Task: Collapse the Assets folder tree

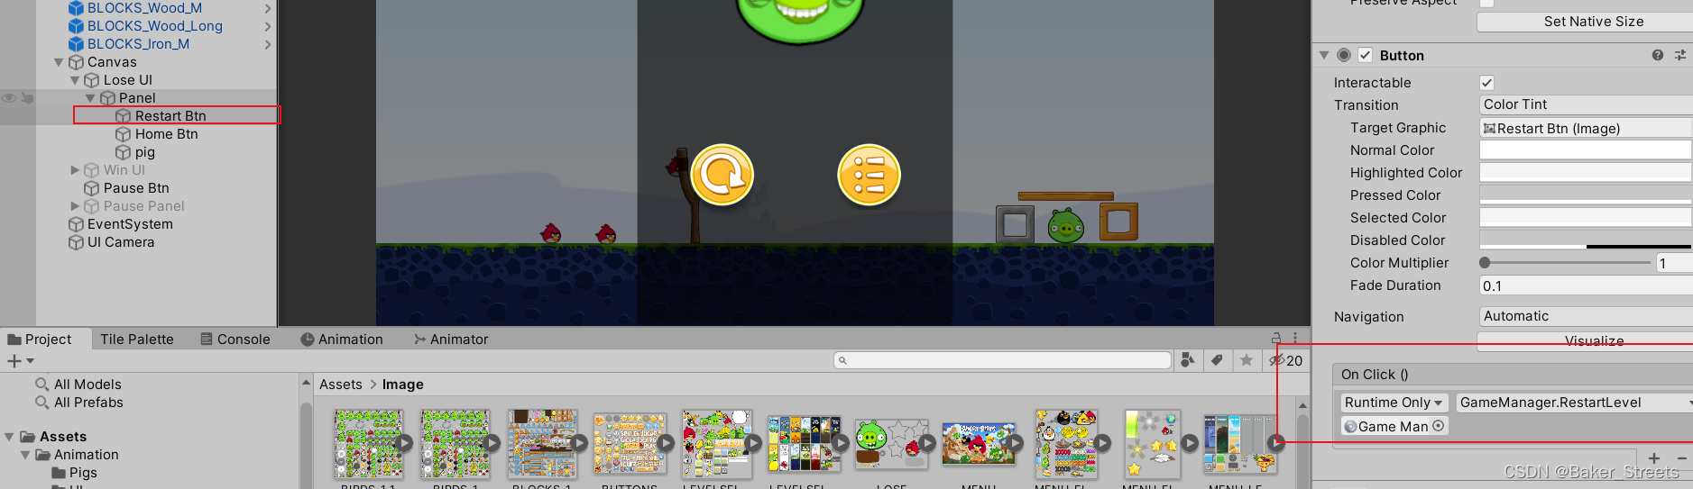Action: [9, 437]
